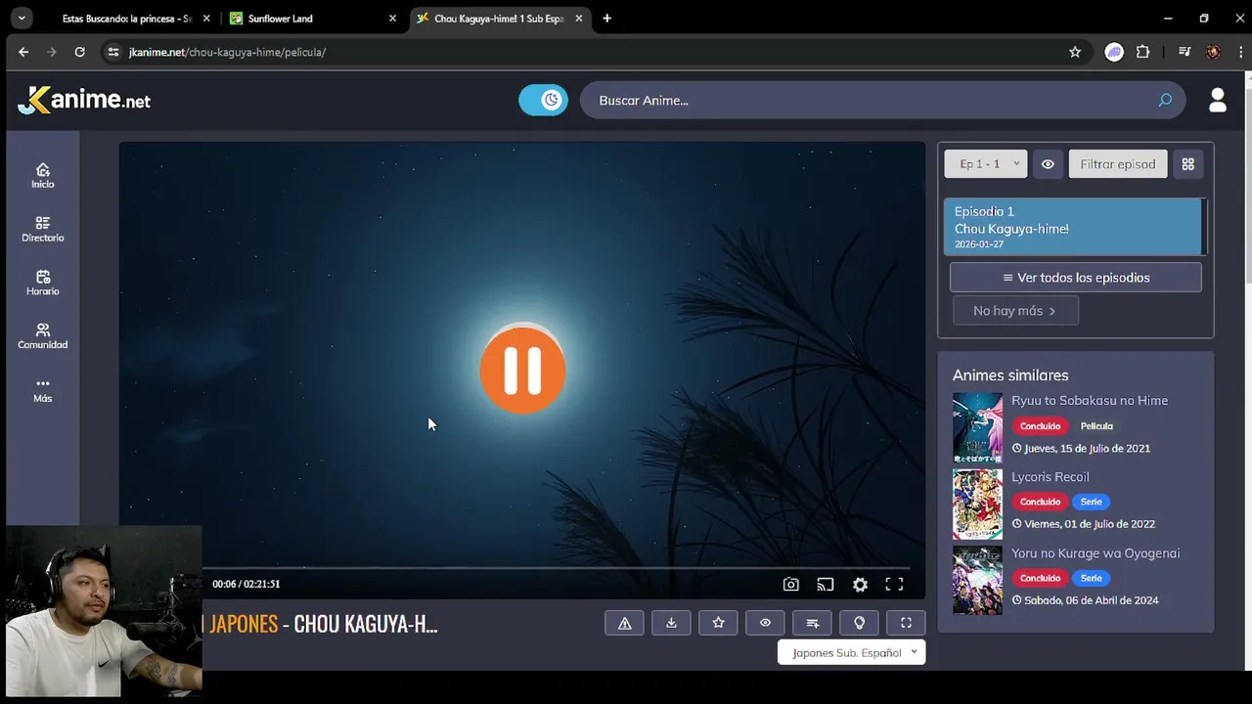This screenshot has width=1252, height=704.
Task: Add to playlist with the list-plus button
Action: (x=812, y=623)
